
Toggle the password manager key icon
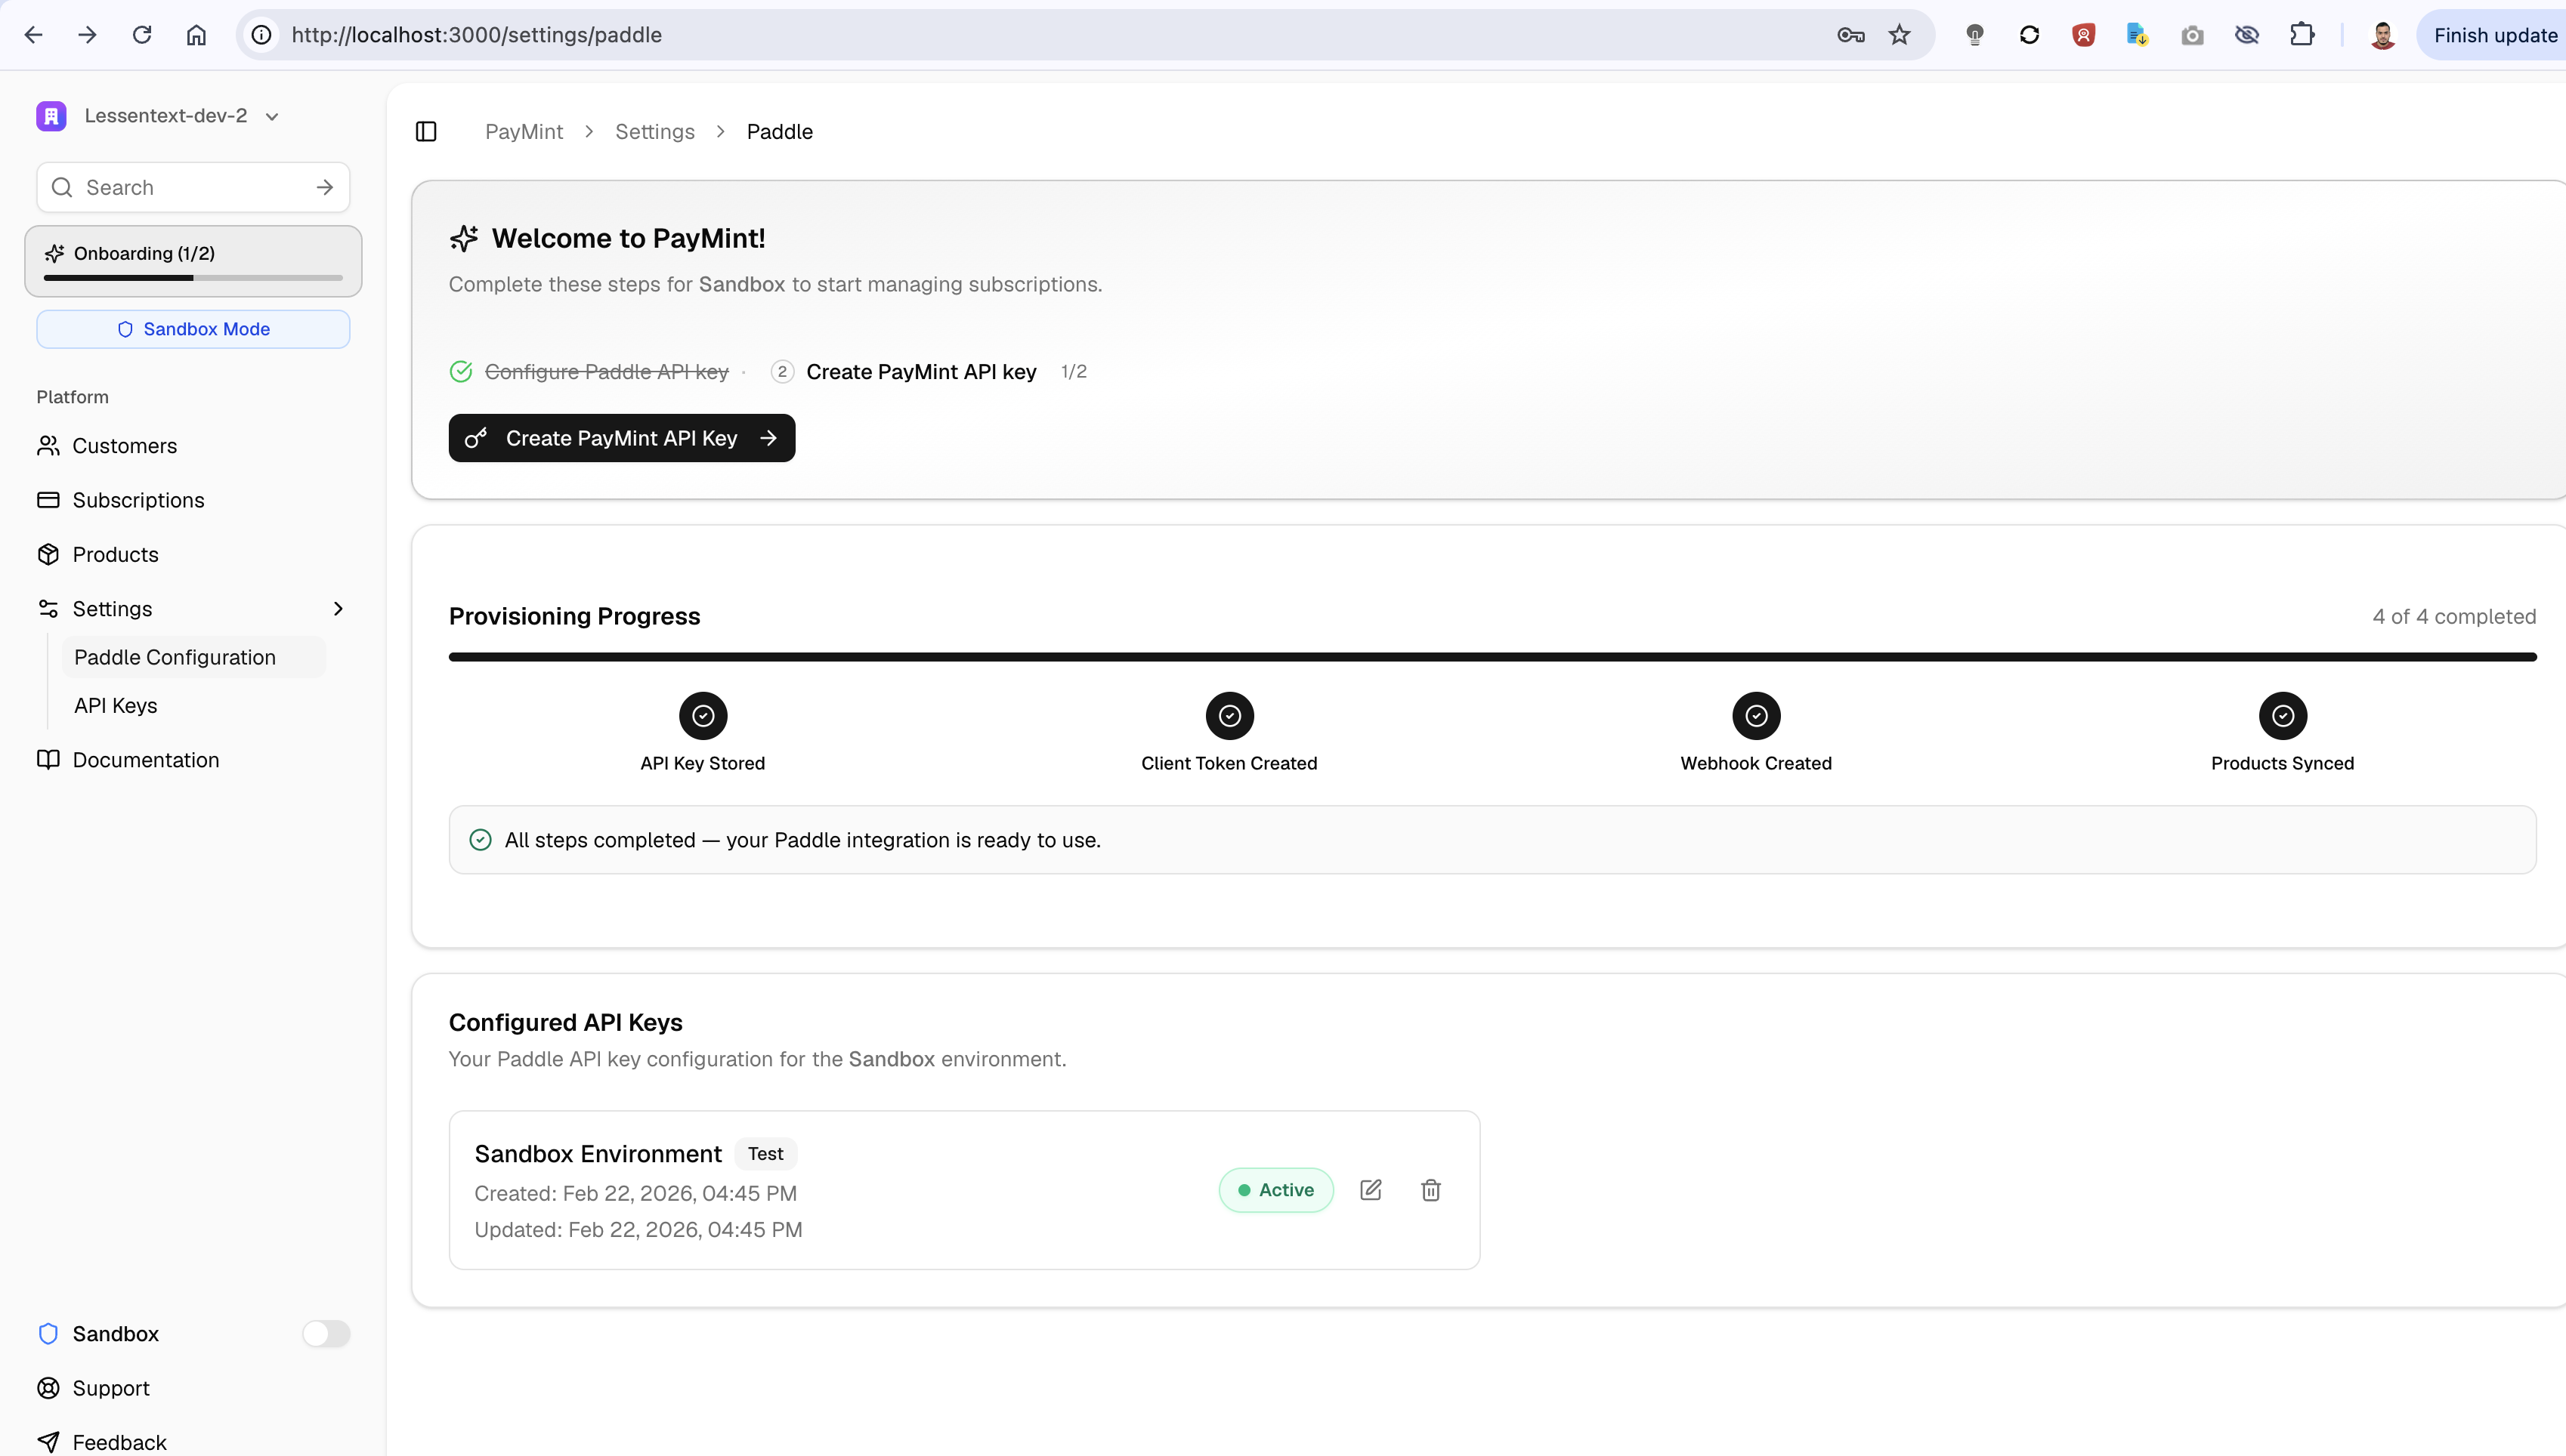click(x=1850, y=34)
